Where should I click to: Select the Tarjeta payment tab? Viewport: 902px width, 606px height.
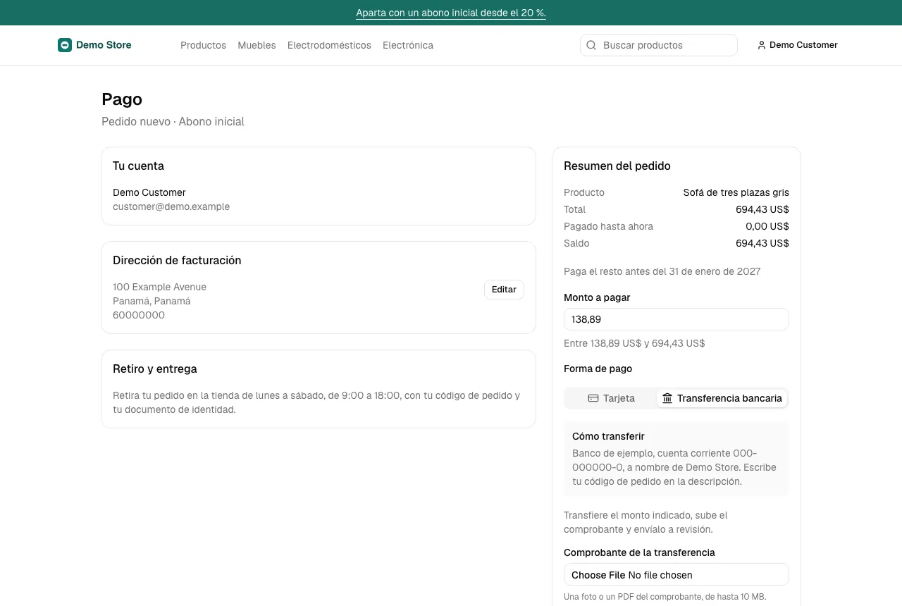coord(611,398)
